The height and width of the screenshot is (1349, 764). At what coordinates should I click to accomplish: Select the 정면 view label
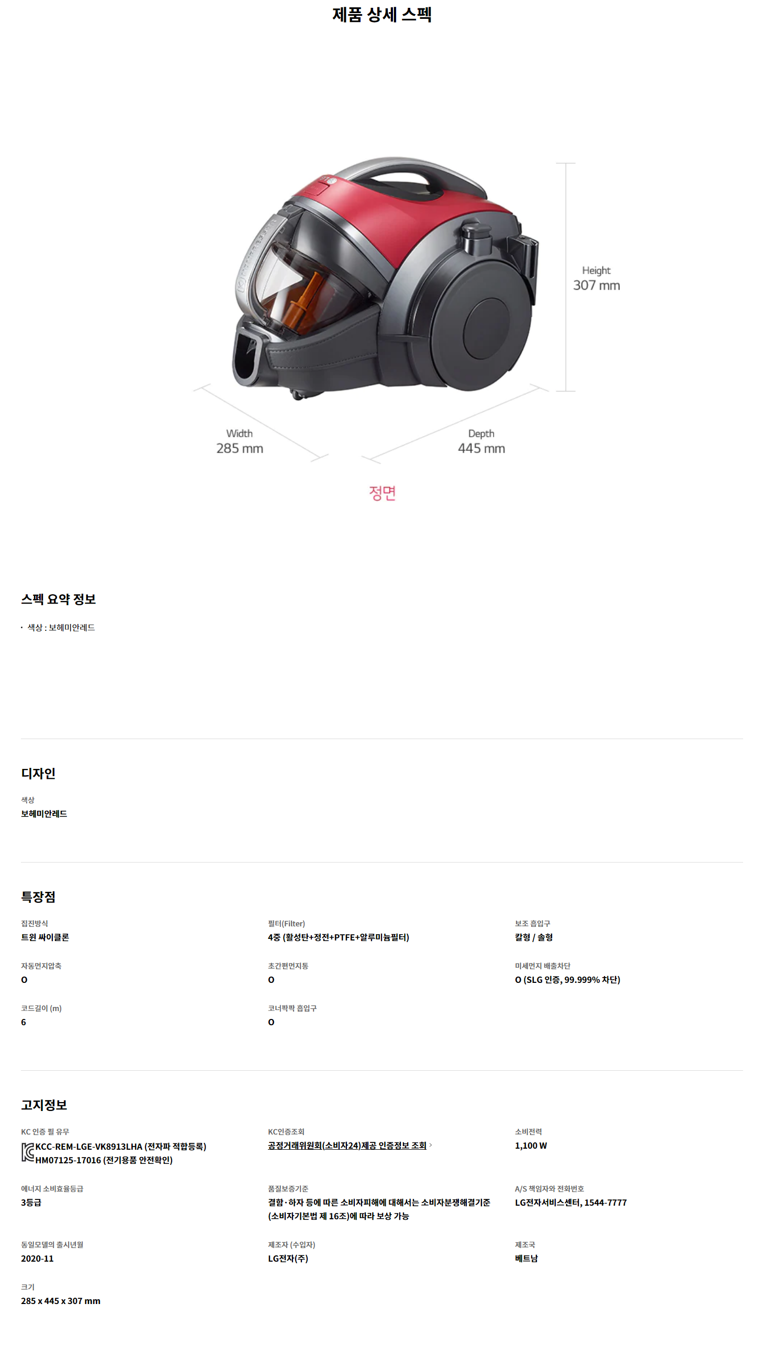382,493
